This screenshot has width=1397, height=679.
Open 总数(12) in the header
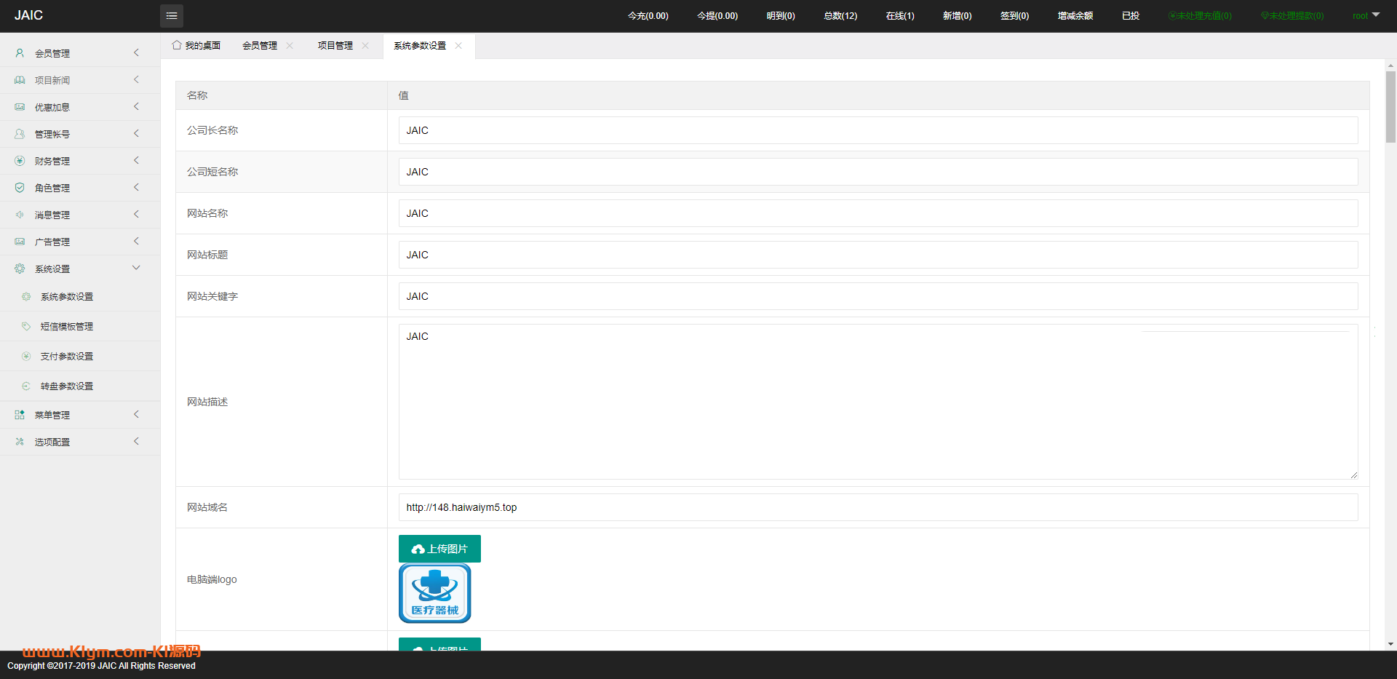coord(840,16)
